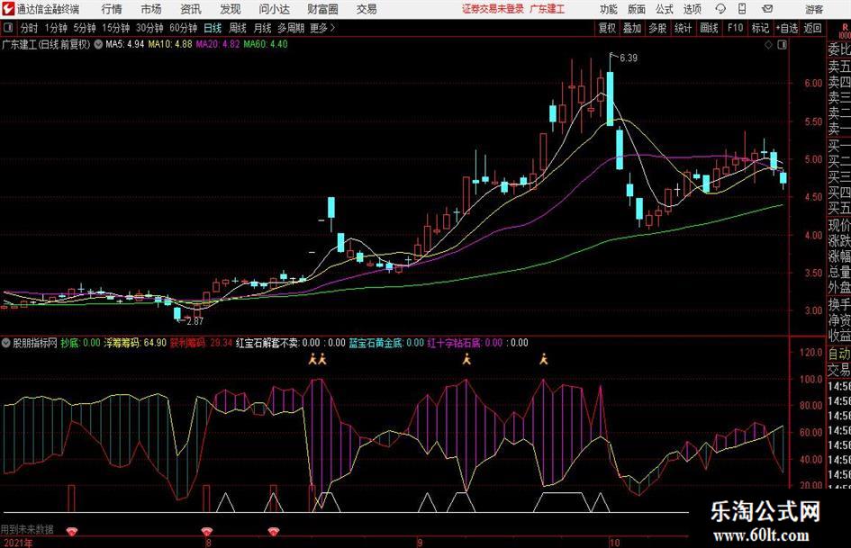Image resolution: width=851 pixels, height=548 pixels.
Task: Open the F10 company info button
Action: tap(736, 28)
